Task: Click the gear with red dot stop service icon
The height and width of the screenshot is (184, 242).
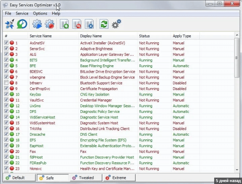Action: (x=50, y=24)
